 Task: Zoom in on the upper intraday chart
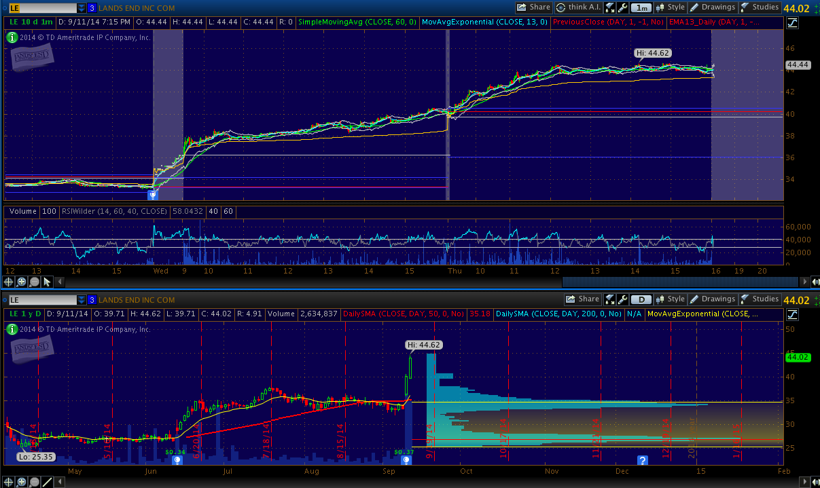tap(22, 282)
